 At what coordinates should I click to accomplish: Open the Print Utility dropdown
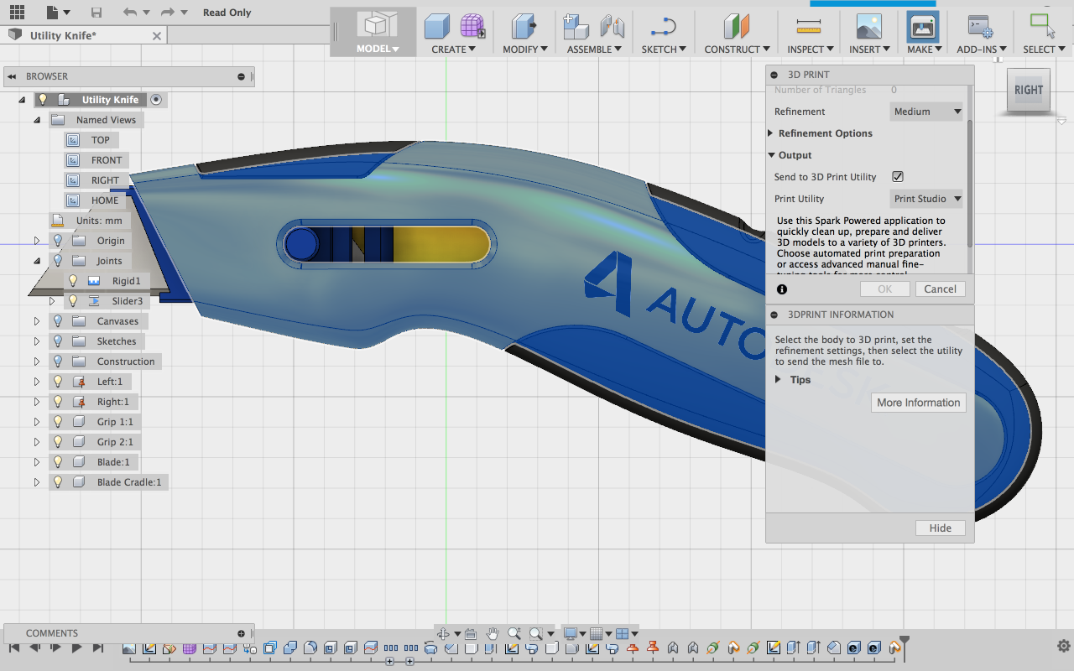click(x=926, y=199)
